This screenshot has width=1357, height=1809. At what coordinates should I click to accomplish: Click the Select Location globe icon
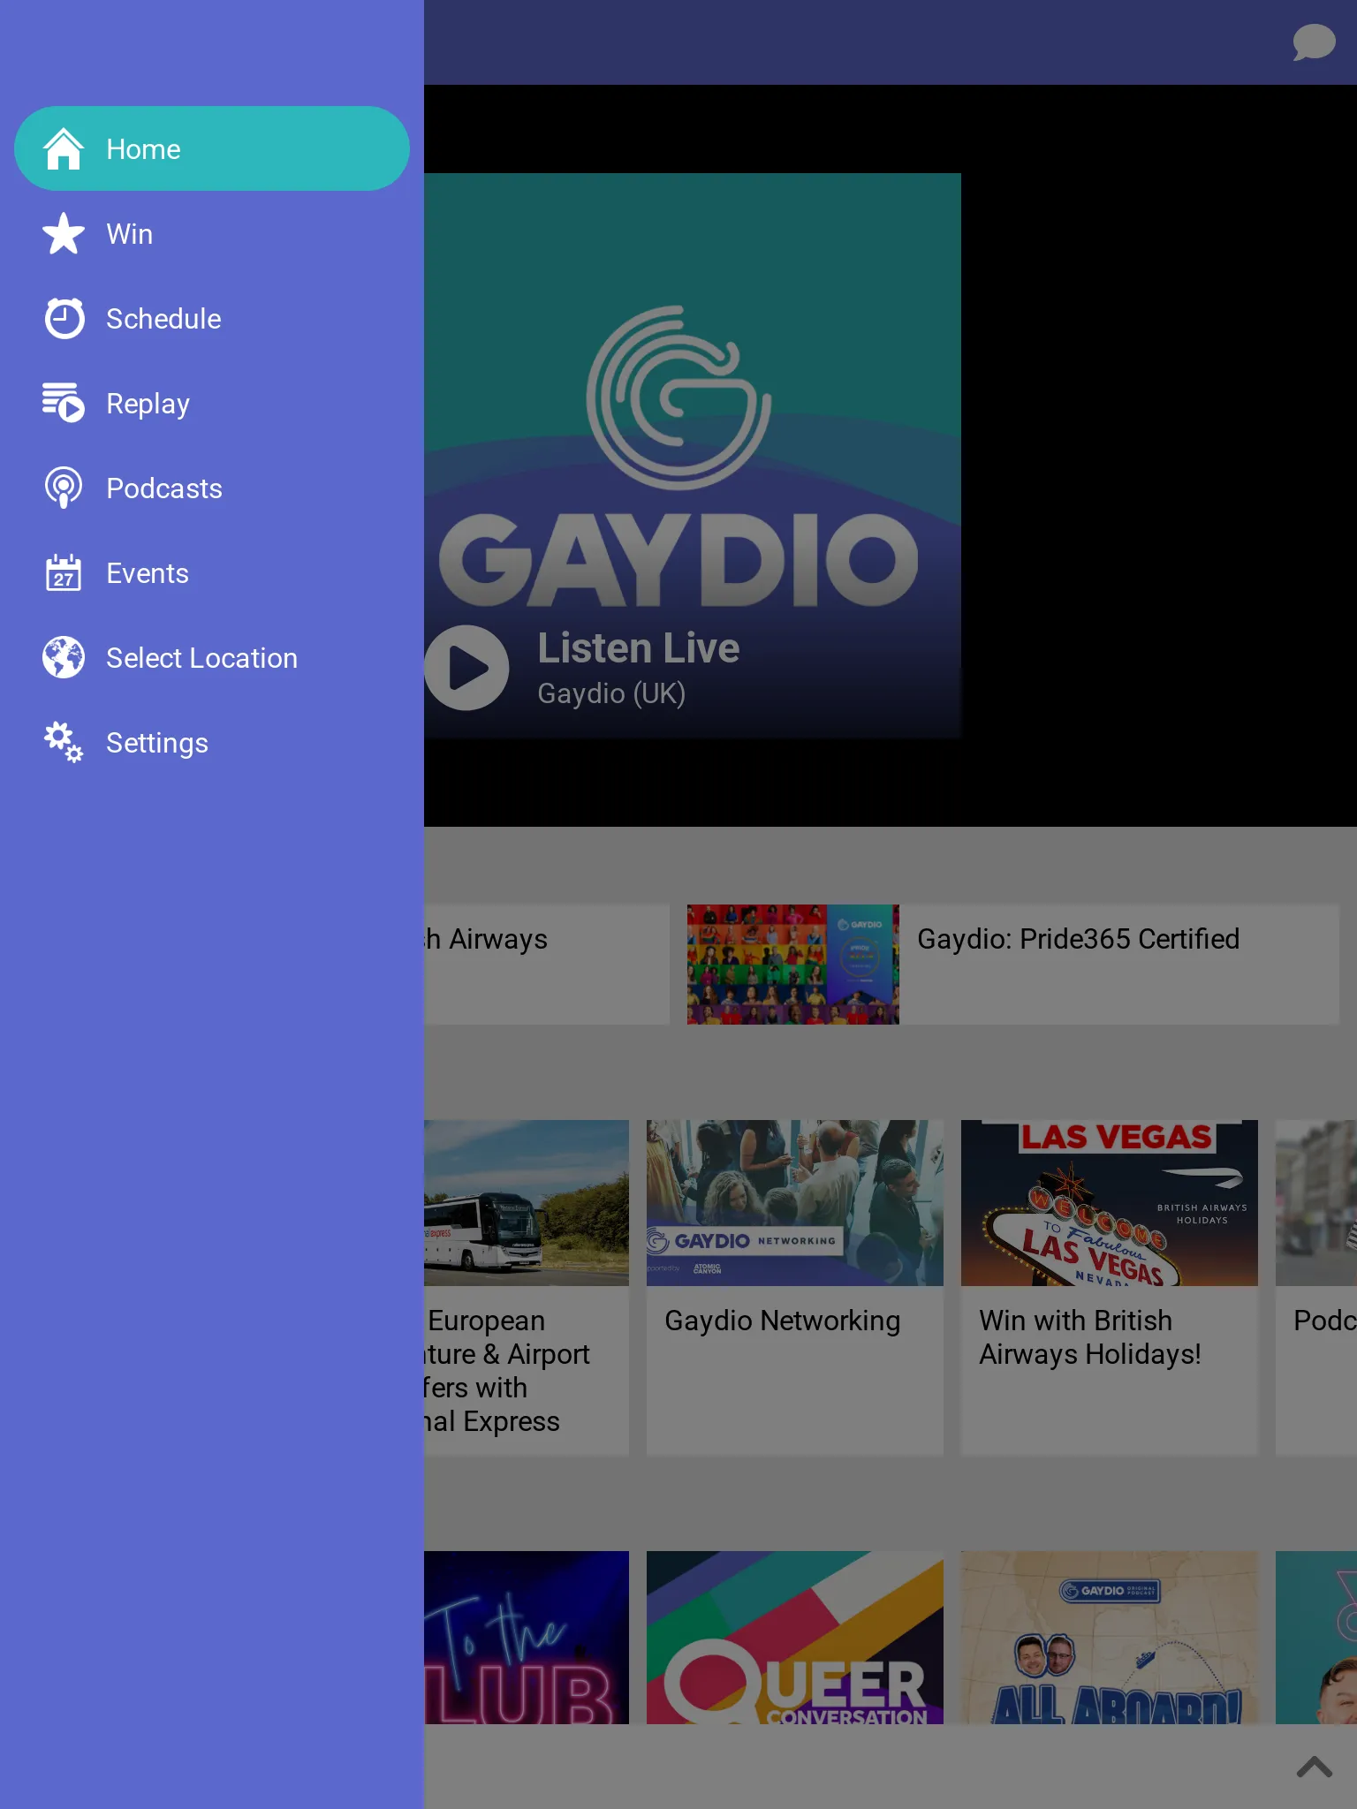[x=64, y=657]
